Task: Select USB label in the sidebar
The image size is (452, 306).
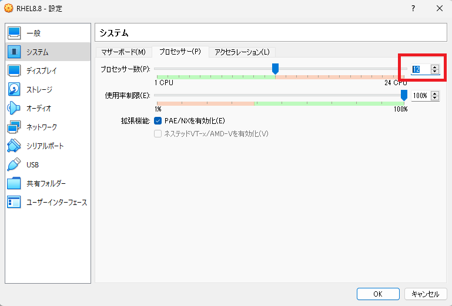Action: [32, 165]
